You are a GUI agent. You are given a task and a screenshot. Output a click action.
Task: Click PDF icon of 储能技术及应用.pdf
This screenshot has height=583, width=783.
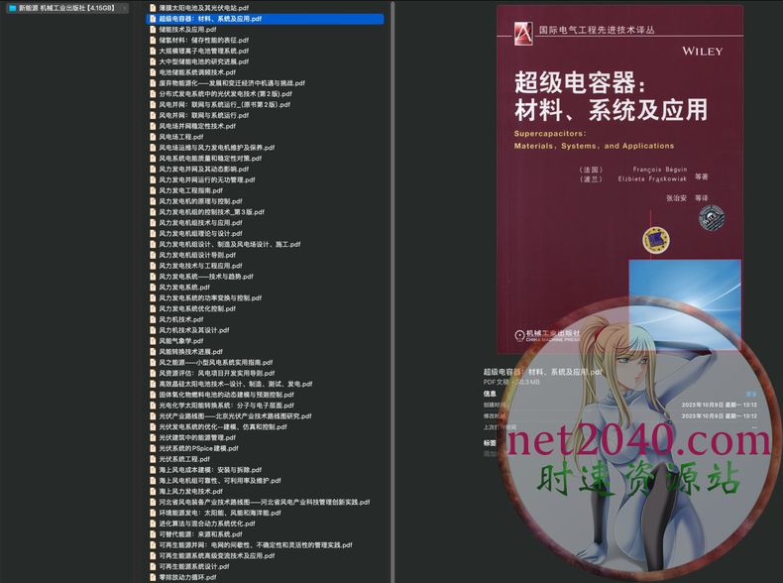coord(153,30)
